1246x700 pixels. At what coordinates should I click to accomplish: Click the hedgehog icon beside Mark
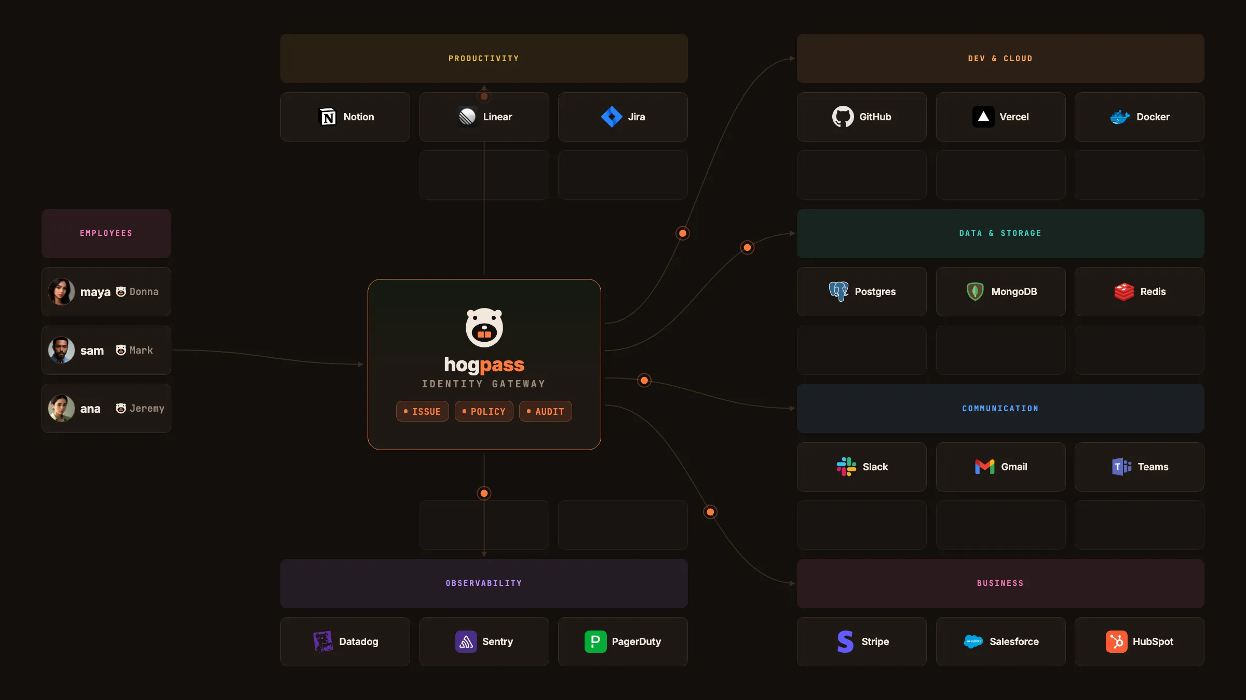(x=121, y=350)
